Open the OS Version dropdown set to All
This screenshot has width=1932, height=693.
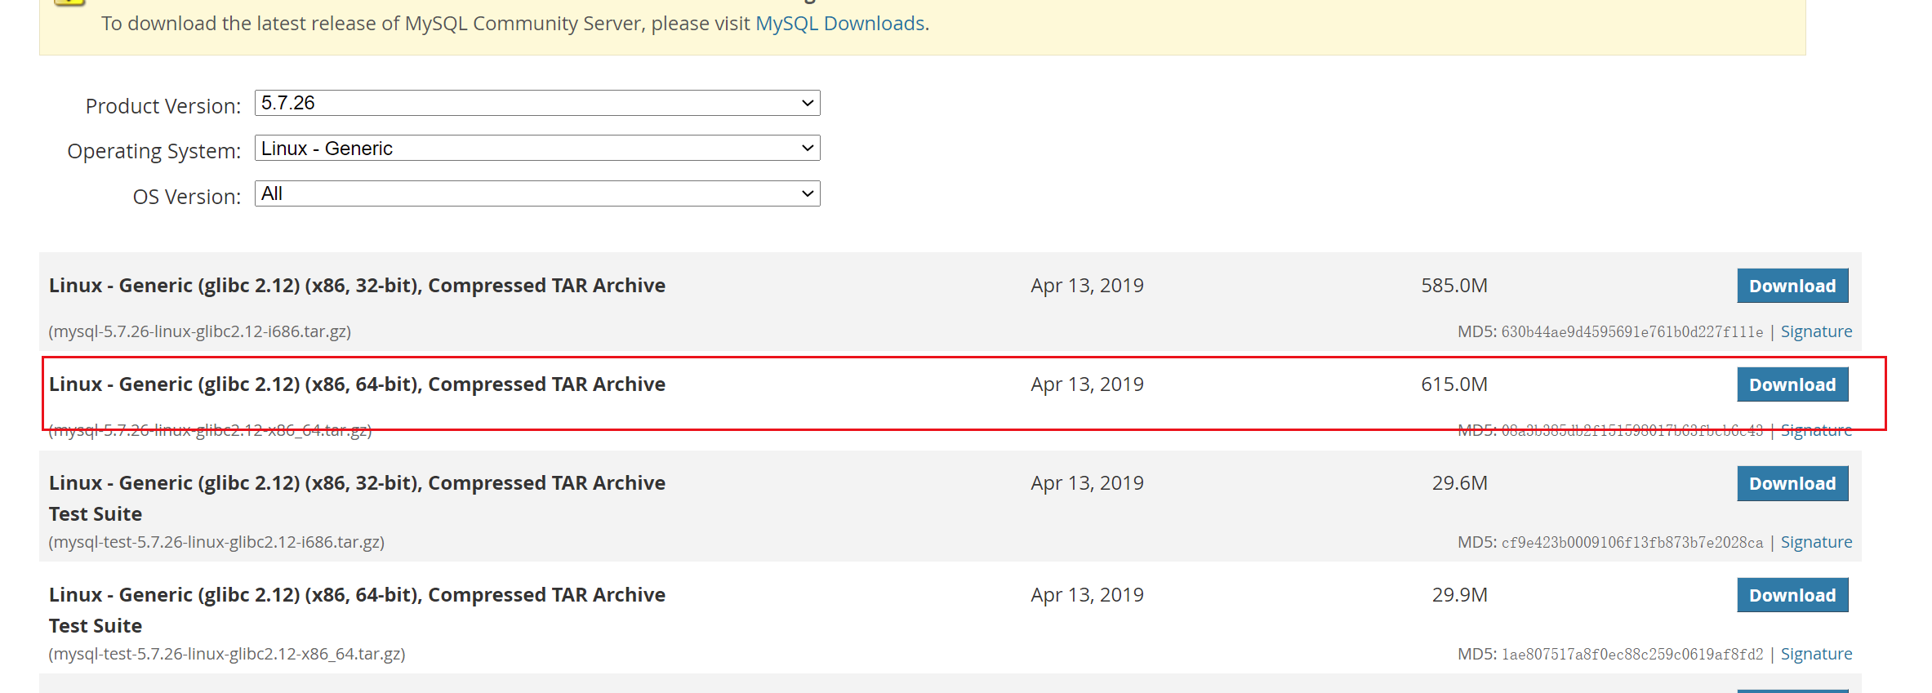point(537,193)
